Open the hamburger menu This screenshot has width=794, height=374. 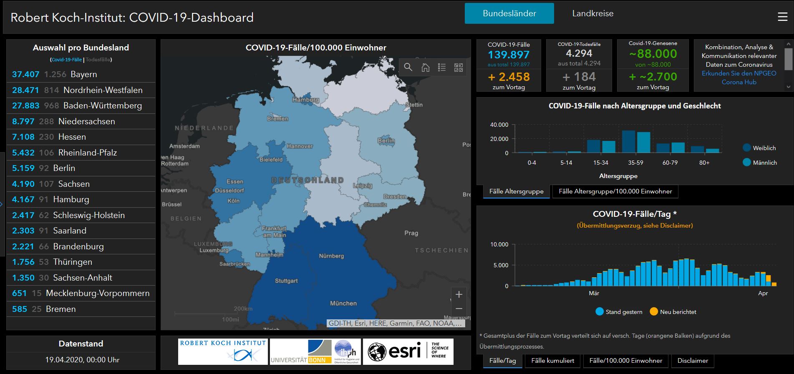[x=782, y=17]
